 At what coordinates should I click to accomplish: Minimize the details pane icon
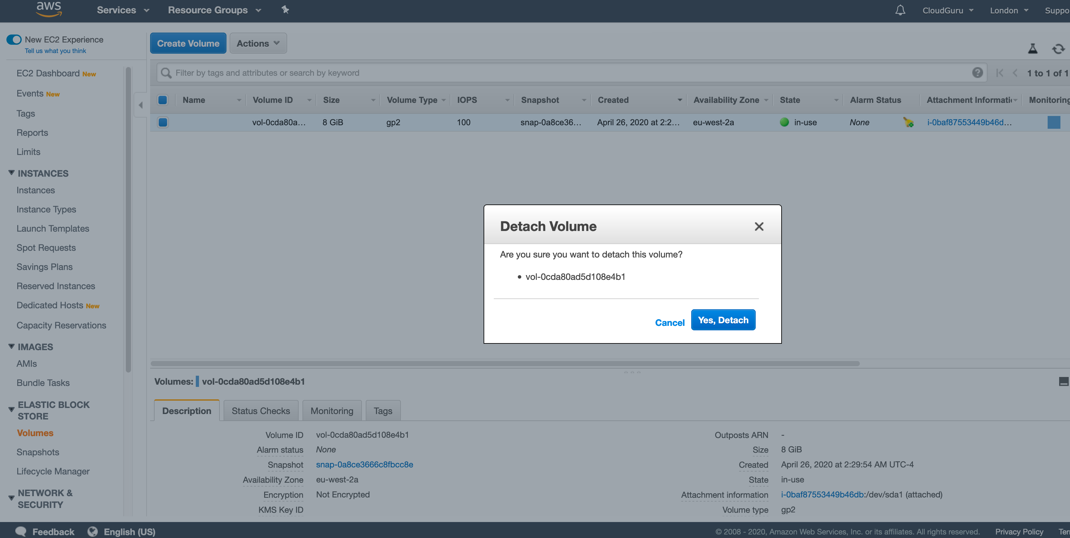pyautogui.click(x=1063, y=381)
